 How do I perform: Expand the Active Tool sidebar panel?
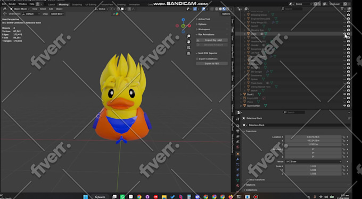203,19
